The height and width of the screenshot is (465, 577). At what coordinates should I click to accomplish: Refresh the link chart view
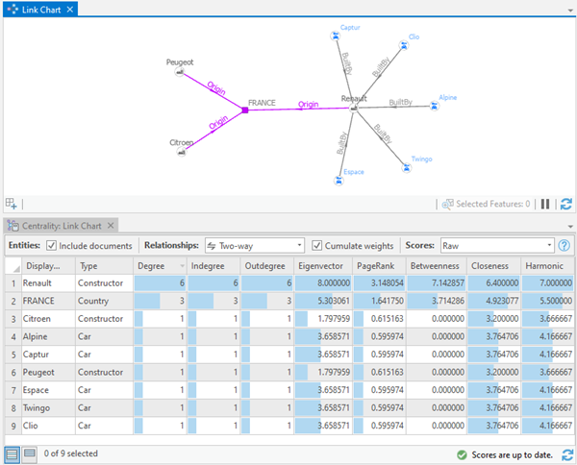(565, 204)
